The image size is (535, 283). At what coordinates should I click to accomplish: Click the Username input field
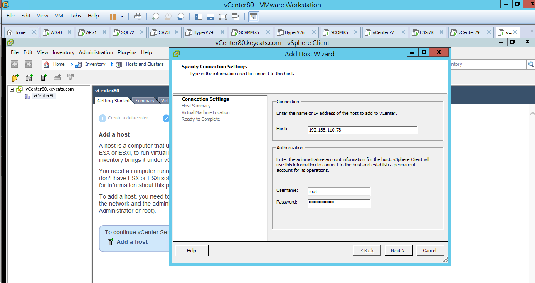click(x=339, y=191)
